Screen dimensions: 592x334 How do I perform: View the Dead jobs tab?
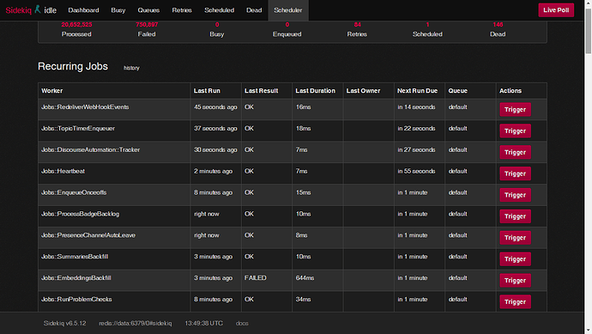tap(254, 10)
